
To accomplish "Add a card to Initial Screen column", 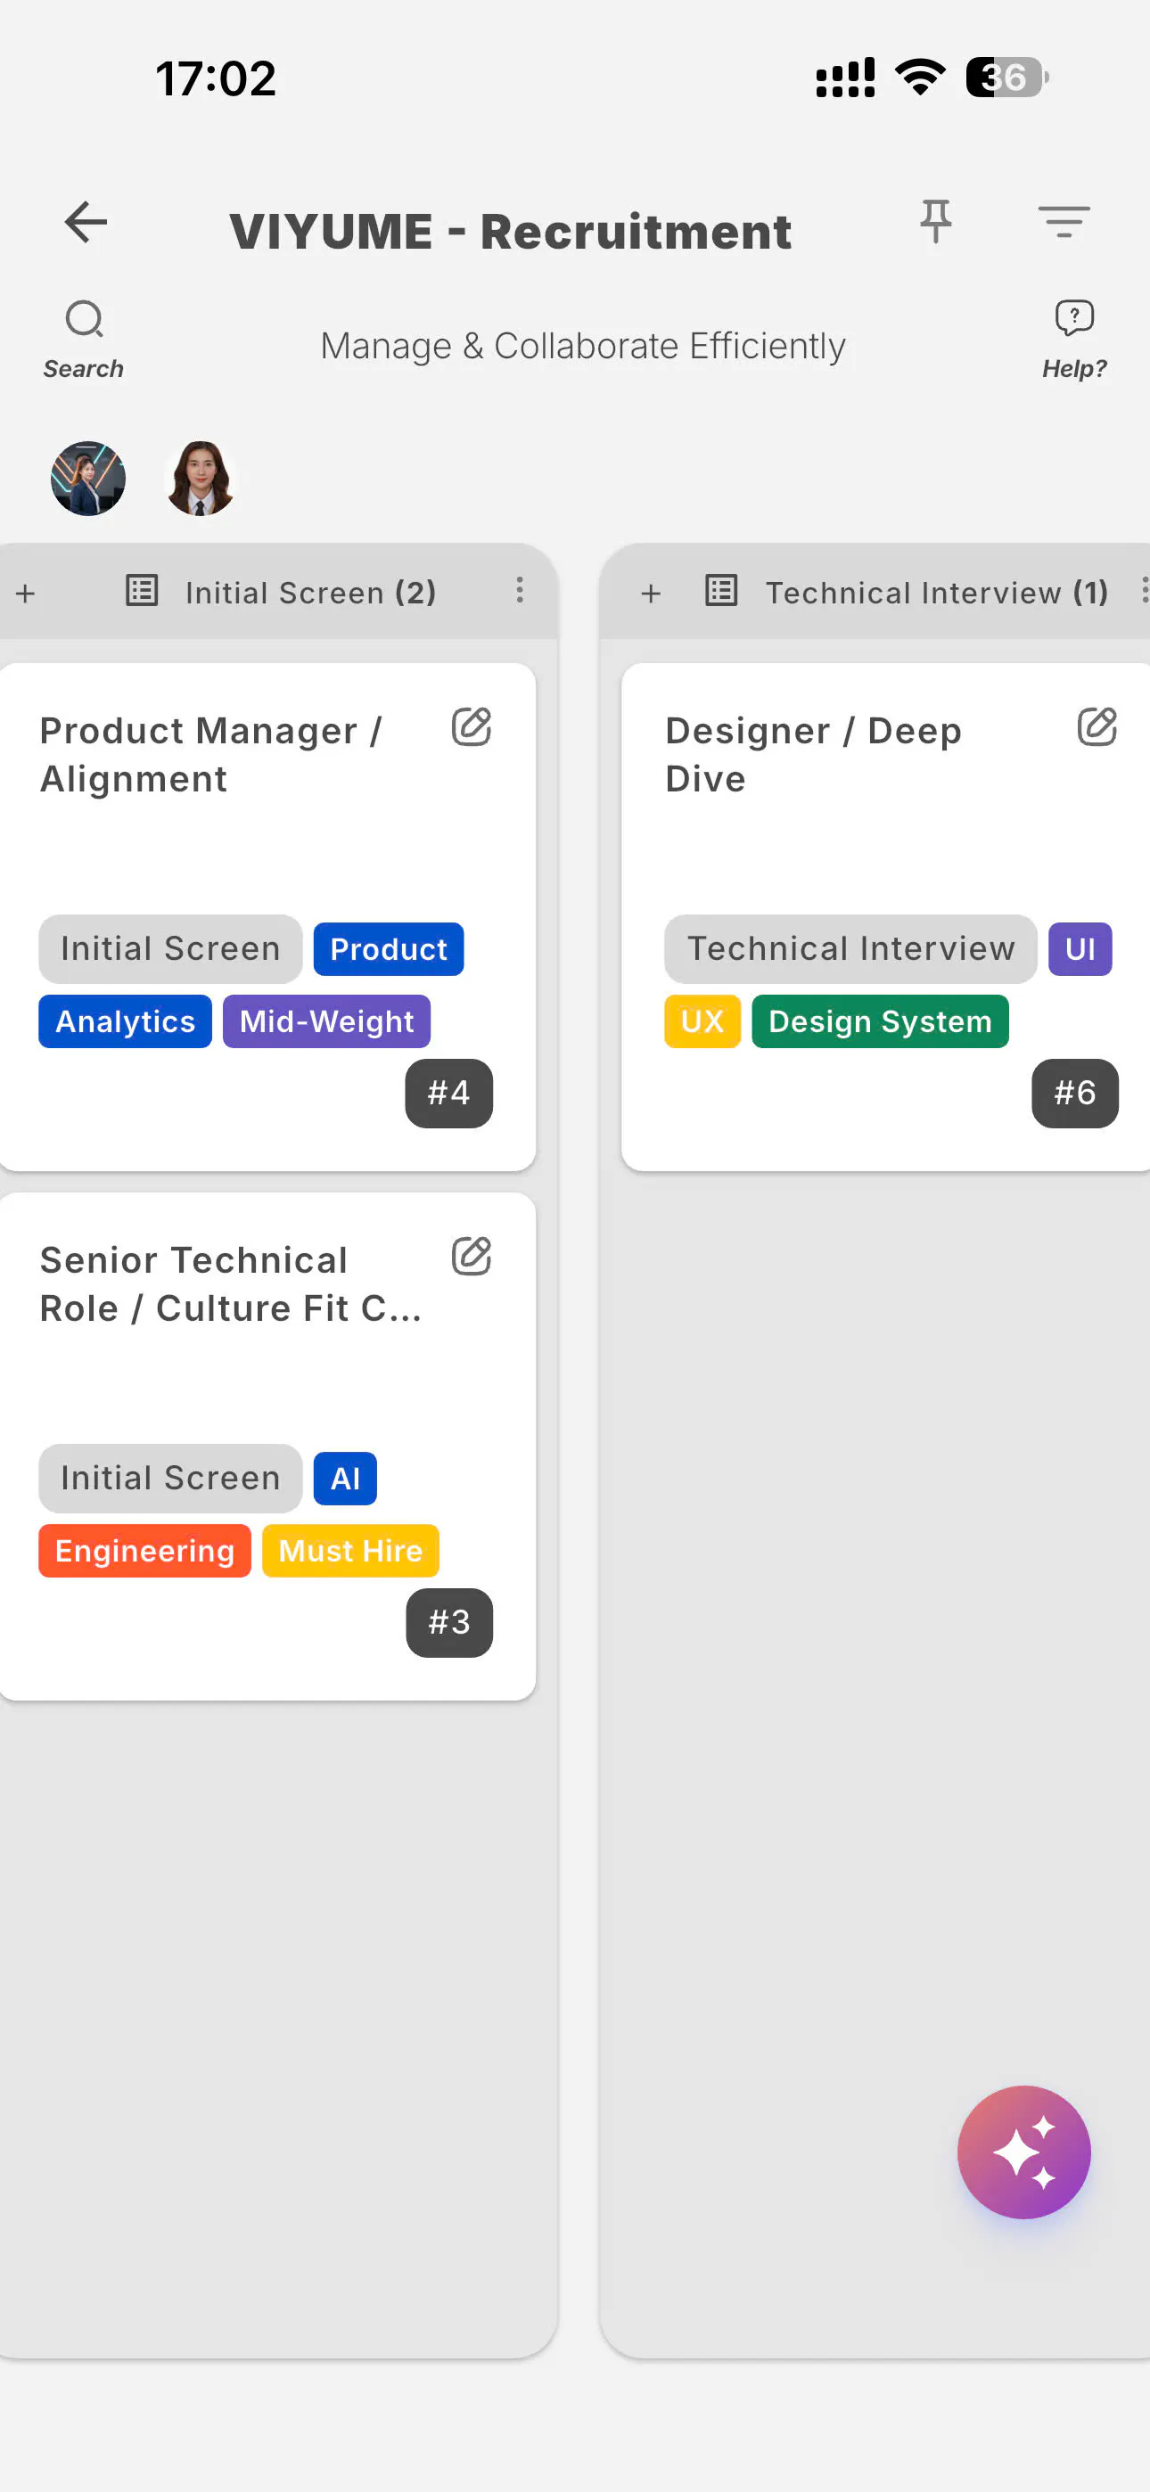I will [26, 593].
